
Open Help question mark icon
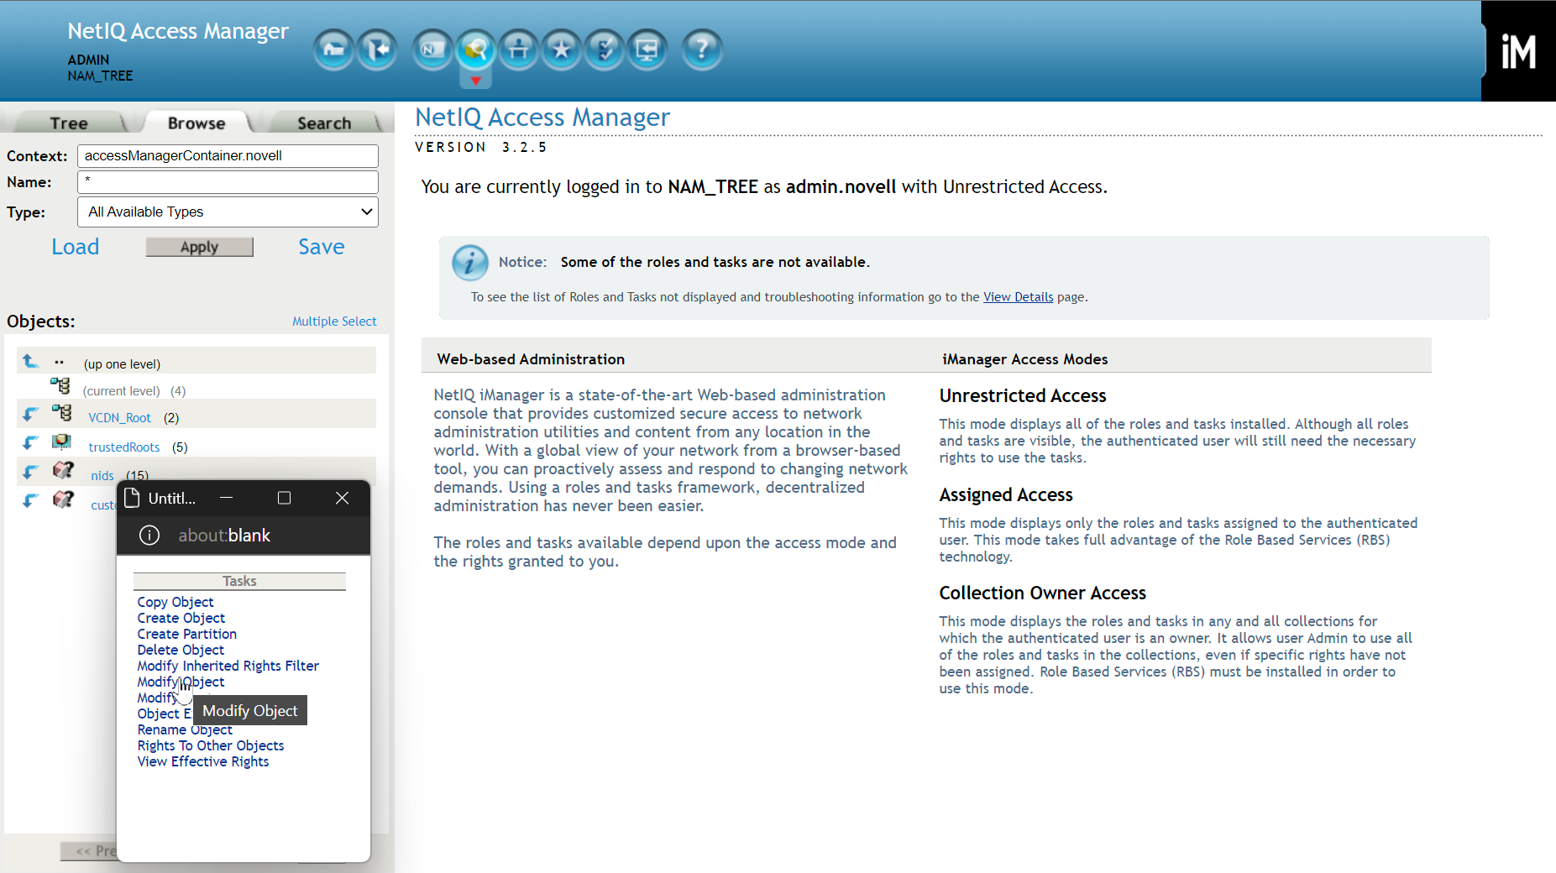tap(702, 50)
